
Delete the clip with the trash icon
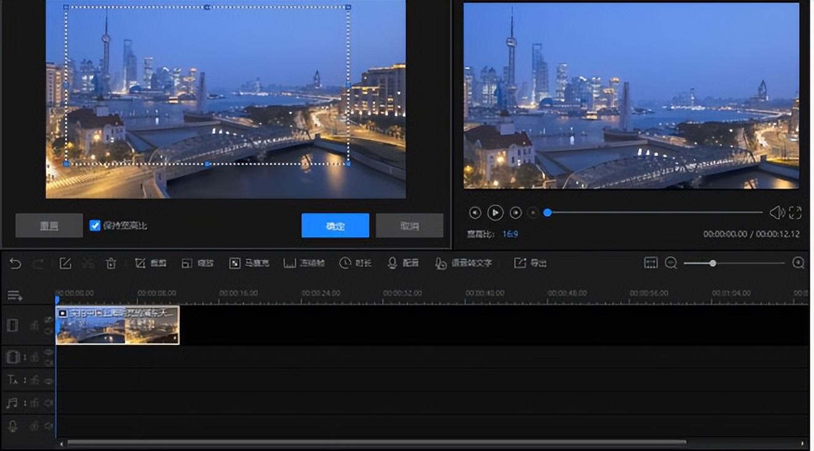tap(111, 264)
